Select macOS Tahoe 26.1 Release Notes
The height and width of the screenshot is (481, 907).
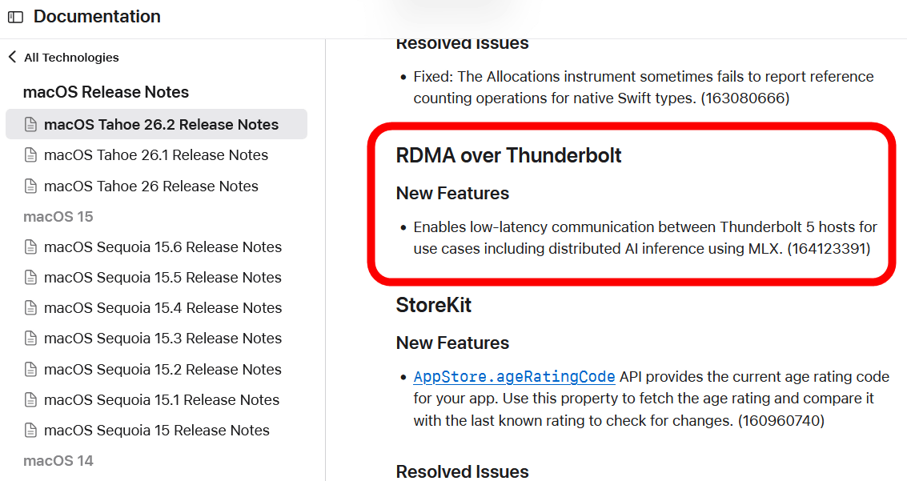pyautogui.click(x=156, y=155)
